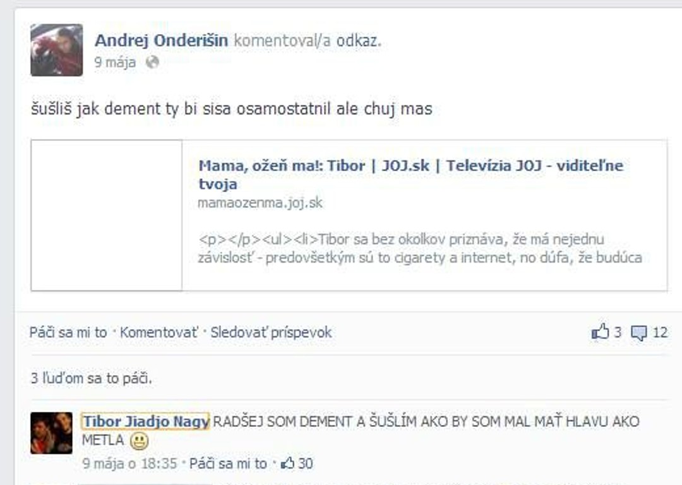This screenshot has width=682, height=485.
Task: Click the speech bubble icon with 12 comments
Action: point(638,333)
